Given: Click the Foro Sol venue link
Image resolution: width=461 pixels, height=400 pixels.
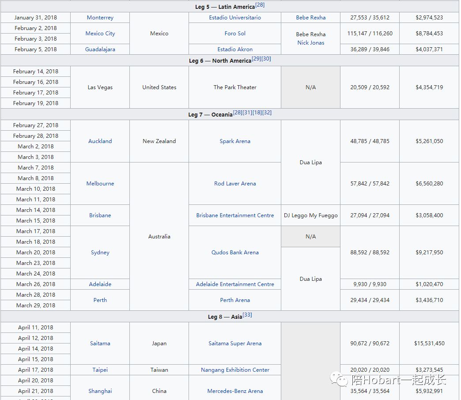Looking at the screenshot, I should tap(235, 34).
